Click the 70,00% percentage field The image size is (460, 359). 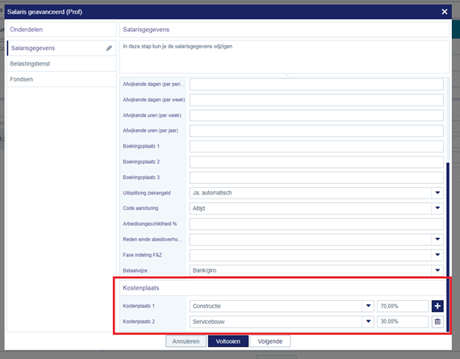[x=403, y=306]
